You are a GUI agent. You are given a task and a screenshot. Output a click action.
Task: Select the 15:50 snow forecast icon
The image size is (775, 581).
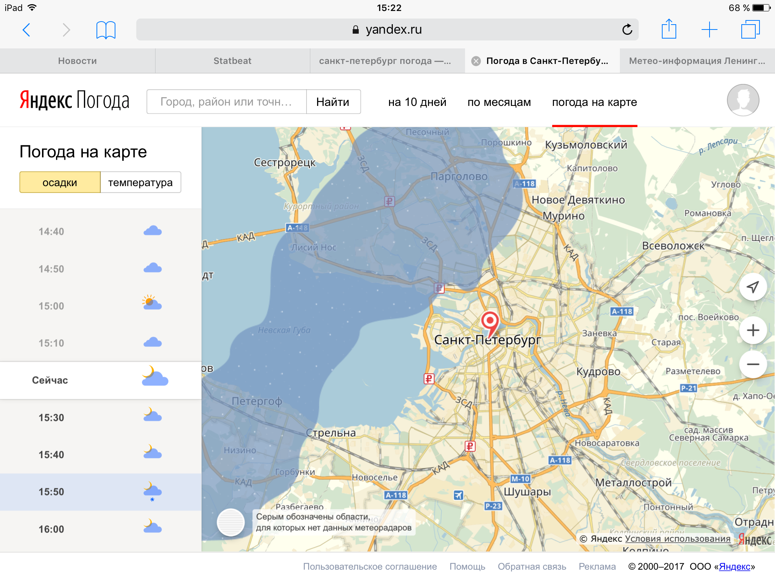coord(153,491)
